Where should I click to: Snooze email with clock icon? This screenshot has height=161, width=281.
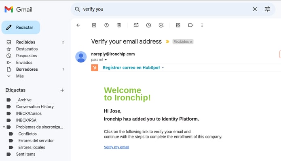click(x=148, y=25)
